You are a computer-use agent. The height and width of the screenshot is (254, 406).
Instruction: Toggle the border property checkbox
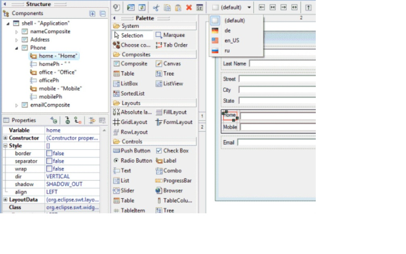coord(49,153)
